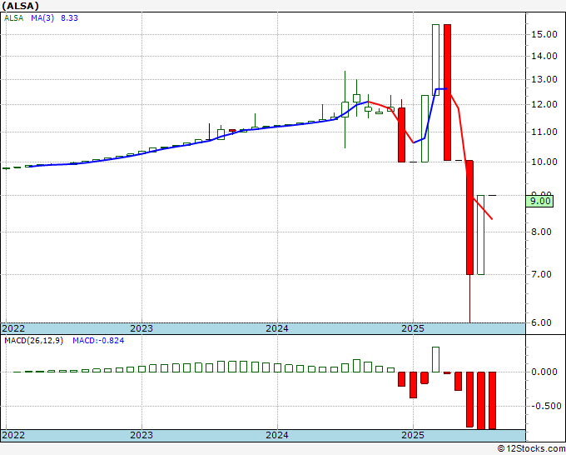Click the 15.00 price axis label
Screen dimensions: 566x455
point(544,34)
